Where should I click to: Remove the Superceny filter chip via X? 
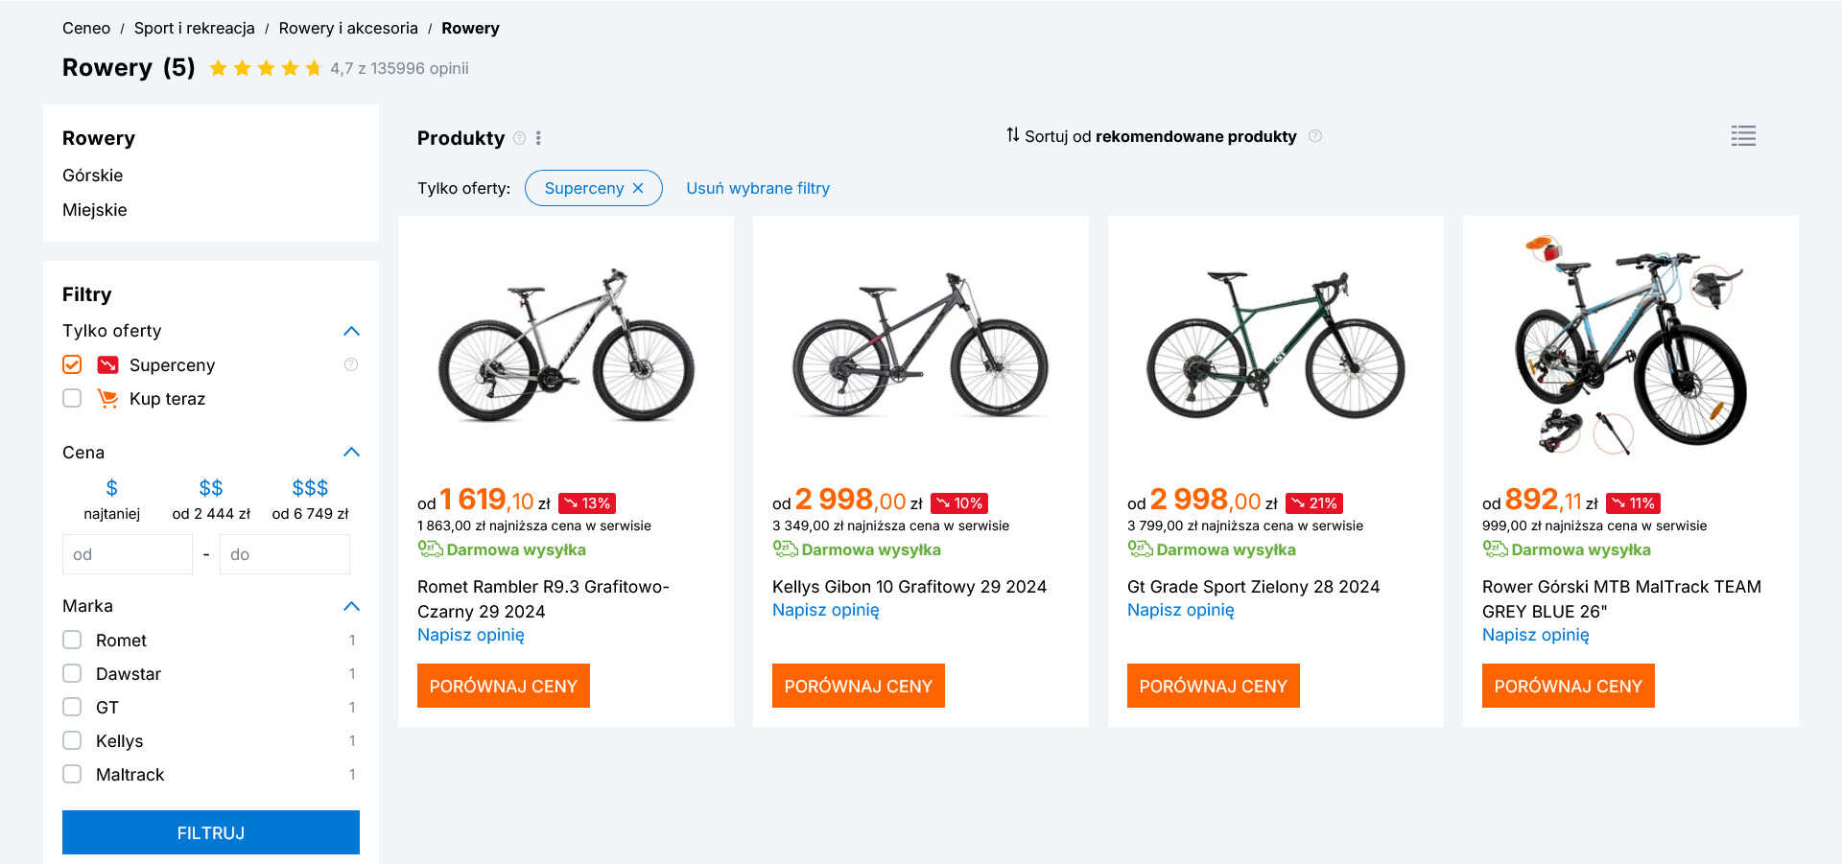pos(638,188)
